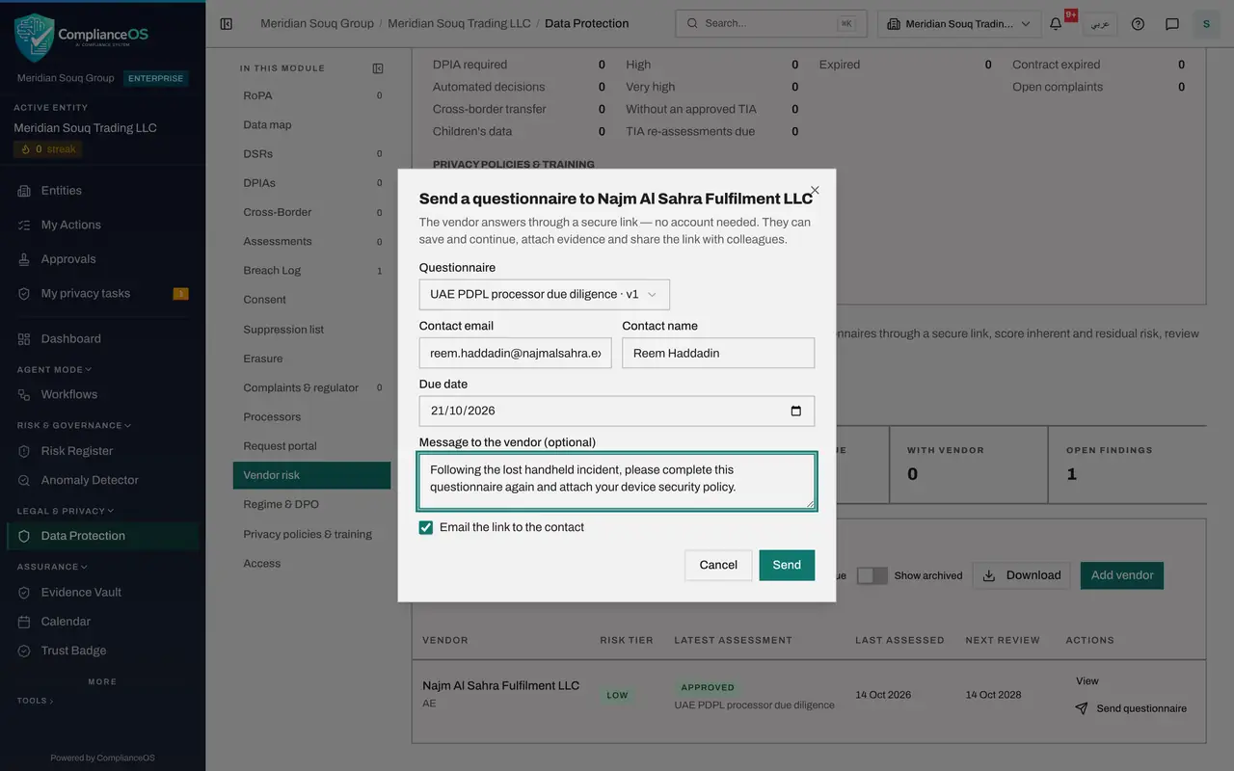Select Vendor risk module item
Screen dimensions: 1234x771
[312, 475]
